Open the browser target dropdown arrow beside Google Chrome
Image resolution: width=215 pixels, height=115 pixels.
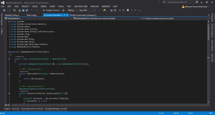[60, 10]
